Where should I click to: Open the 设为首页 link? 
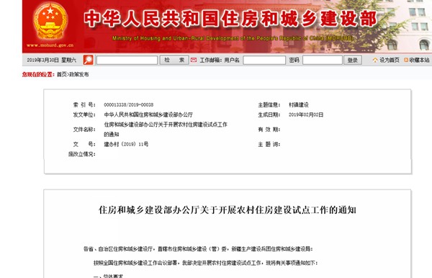pyautogui.click(x=390, y=60)
